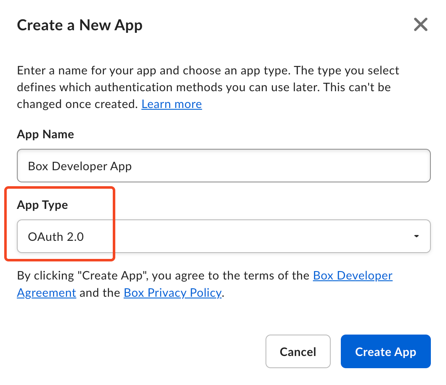Open the Box Privacy Policy link
The height and width of the screenshot is (385, 446).
point(173,293)
